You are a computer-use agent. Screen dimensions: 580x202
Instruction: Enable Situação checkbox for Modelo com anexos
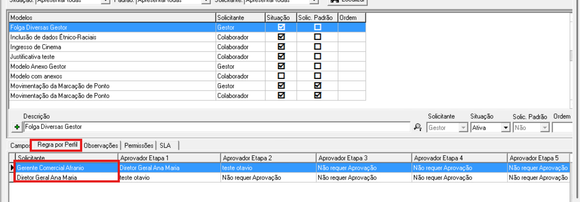(281, 76)
